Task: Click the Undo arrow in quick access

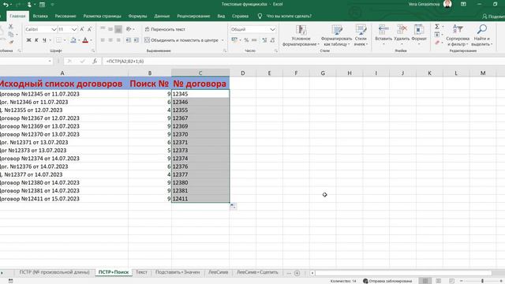Action: click(x=6, y=5)
